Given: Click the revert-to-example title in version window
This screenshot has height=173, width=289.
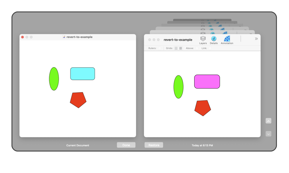Looking at the screenshot, I should click(178, 40).
